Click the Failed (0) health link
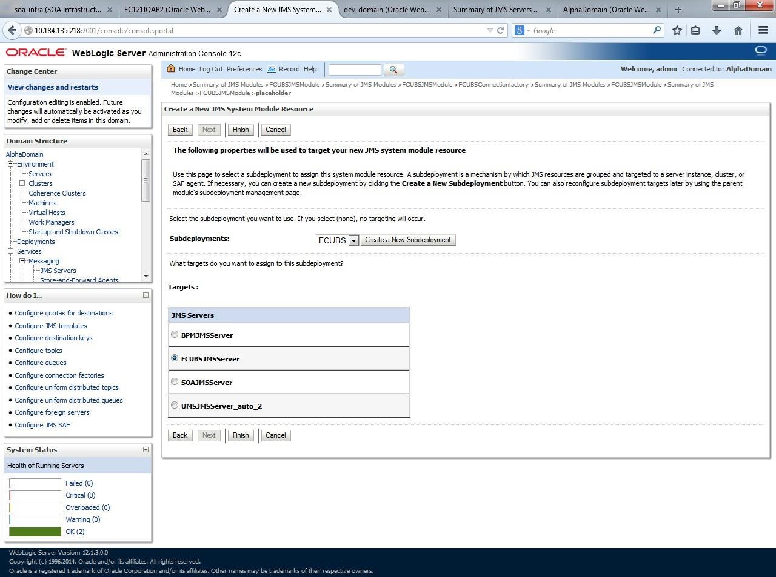This screenshot has width=776, height=577. tap(79, 483)
